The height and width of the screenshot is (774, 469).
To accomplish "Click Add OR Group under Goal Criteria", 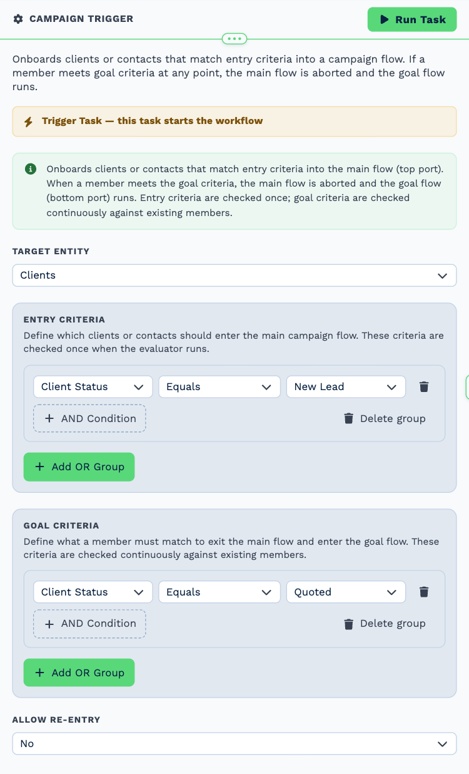I will 79,673.
